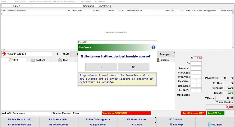Click the red arrow icon beside barcode field
The height and width of the screenshot is (127, 235).
click(x=4, y=54)
